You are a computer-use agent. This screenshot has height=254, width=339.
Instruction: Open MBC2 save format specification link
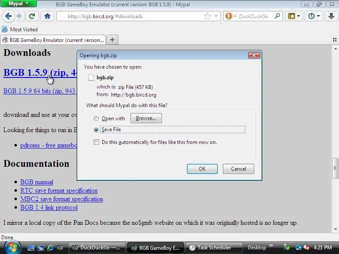tap(61, 199)
